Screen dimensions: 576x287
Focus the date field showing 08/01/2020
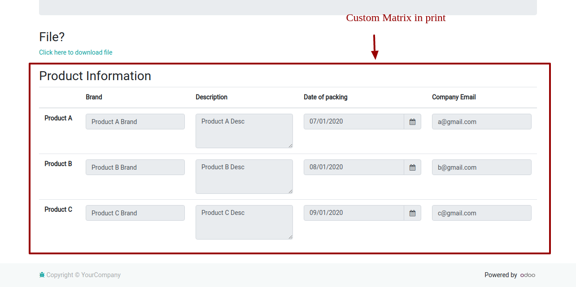(x=353, y=167)
